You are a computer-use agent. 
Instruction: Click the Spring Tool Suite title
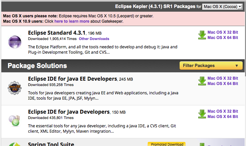coord(51,144)
